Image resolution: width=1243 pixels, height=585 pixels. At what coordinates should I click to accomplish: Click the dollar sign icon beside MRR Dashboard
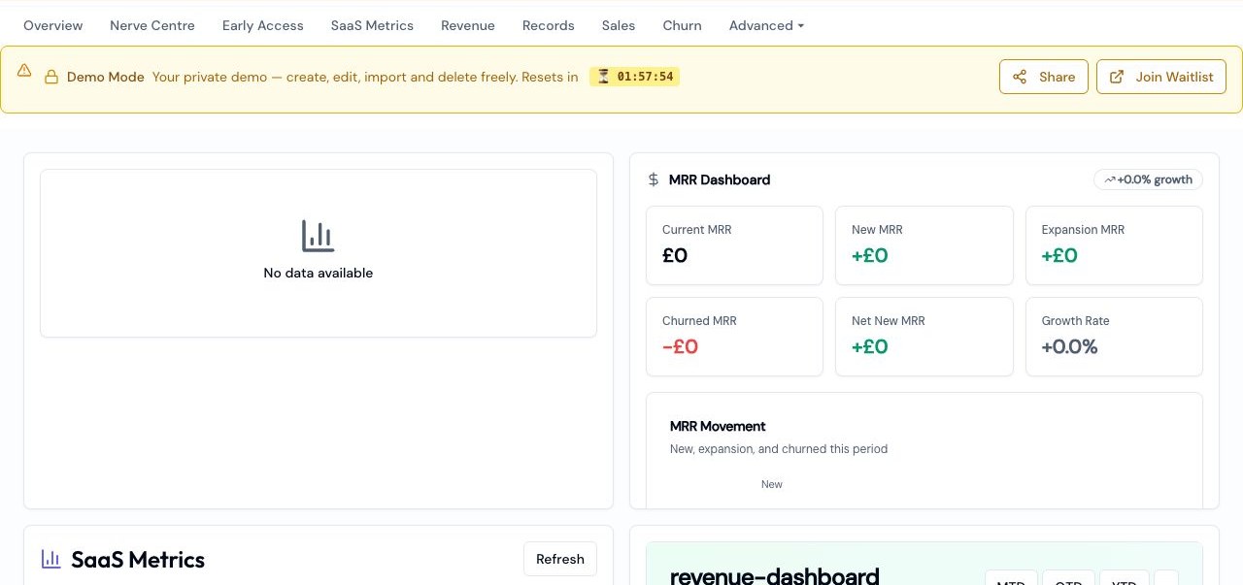(654, 179)
